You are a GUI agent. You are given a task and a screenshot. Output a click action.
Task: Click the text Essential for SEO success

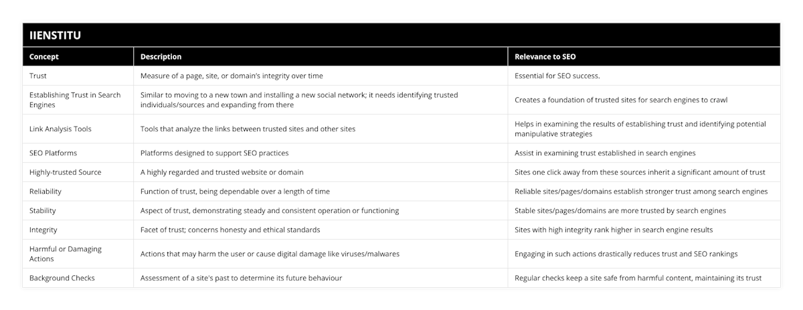(557, 76)
